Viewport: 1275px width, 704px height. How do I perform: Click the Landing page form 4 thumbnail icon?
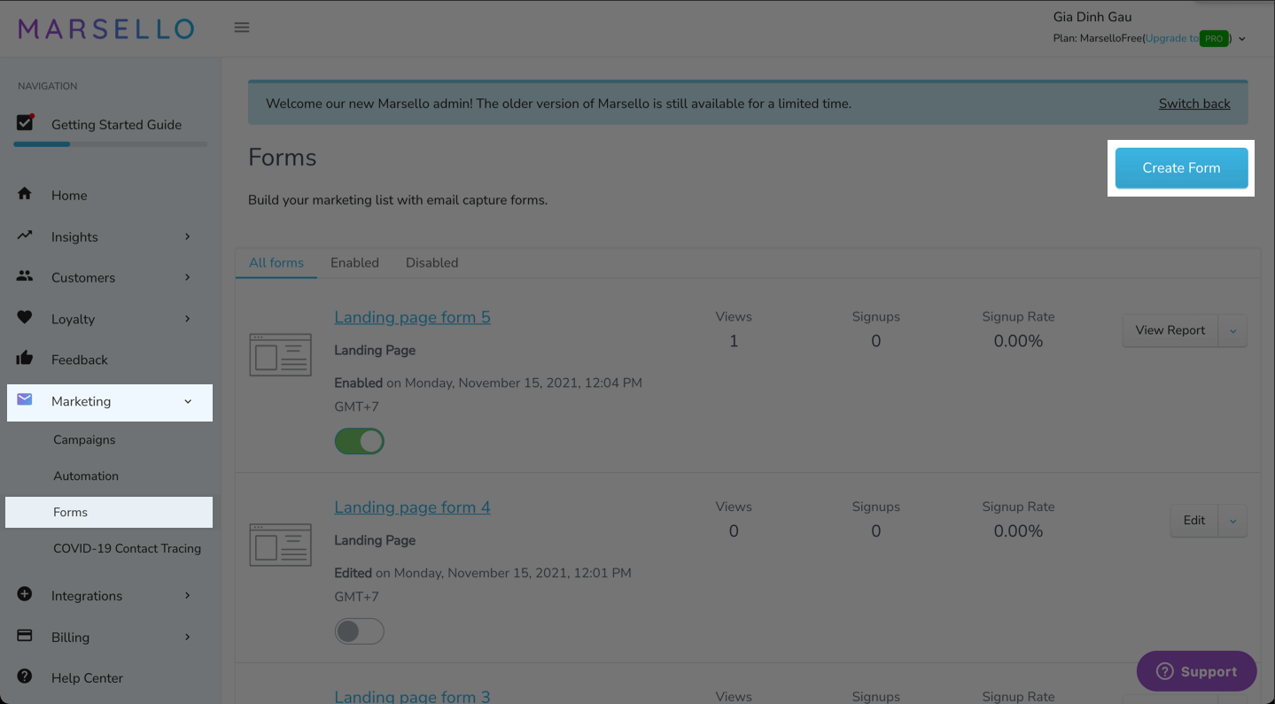[280, 545]
